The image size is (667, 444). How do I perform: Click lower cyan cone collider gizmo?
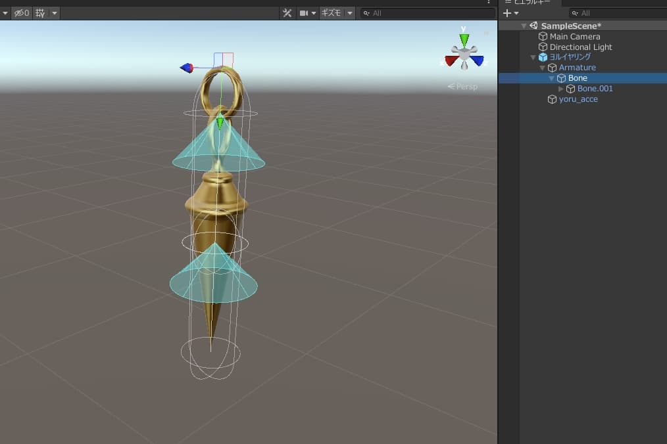(x=214, y=276)
